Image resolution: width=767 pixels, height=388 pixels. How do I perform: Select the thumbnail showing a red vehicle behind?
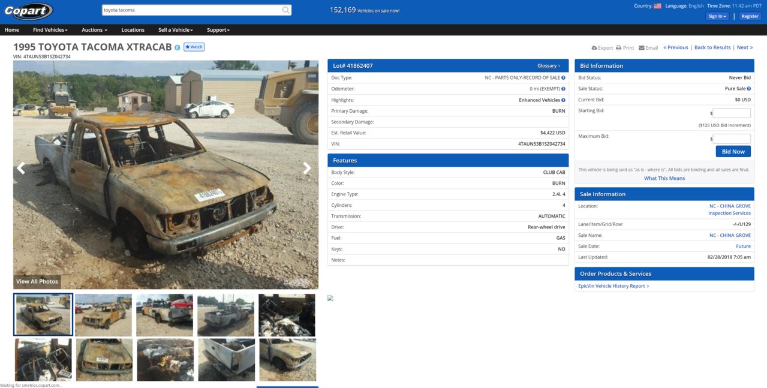(x=165, y=315)
